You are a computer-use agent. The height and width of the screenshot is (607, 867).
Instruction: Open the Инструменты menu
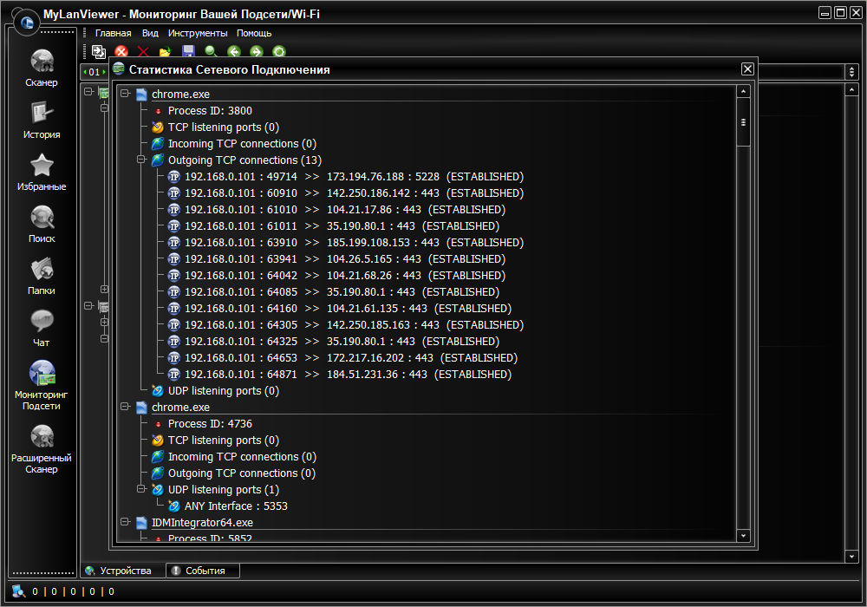pyautogui.click(x=198, y=33)
